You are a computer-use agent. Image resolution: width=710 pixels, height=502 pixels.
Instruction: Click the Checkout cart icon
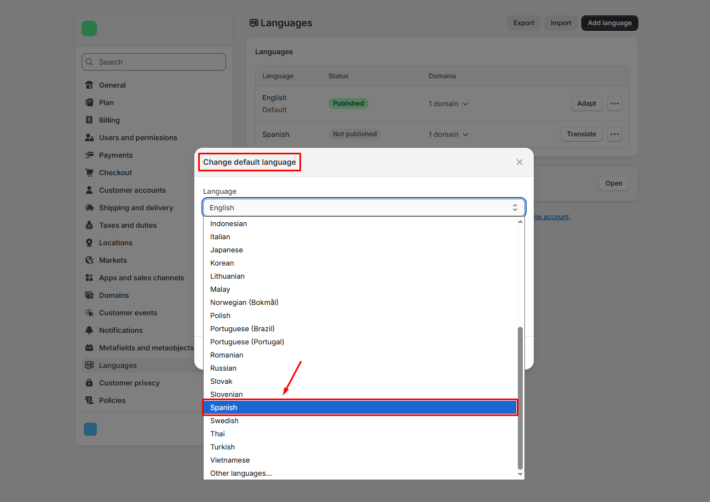89,172
